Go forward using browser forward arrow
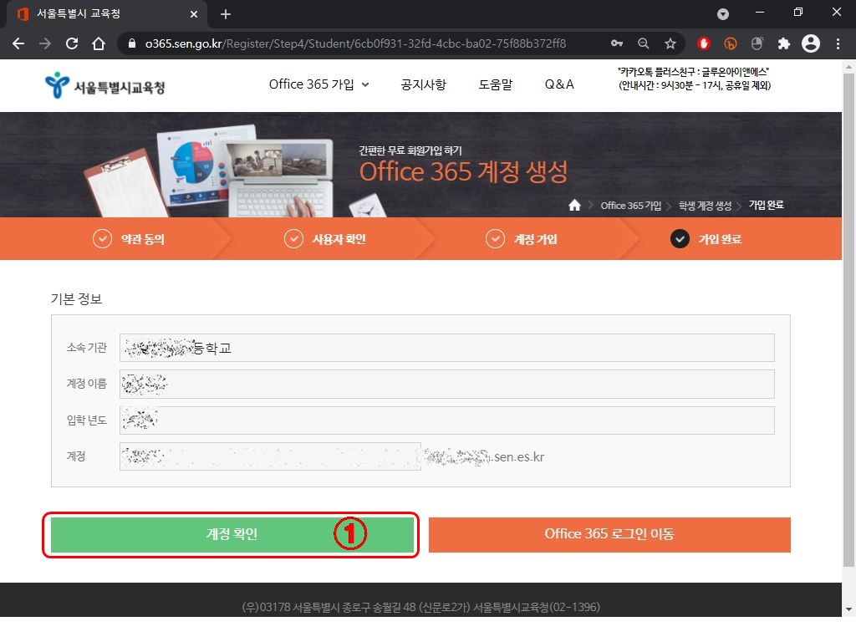The height and width of the screenshot is (642, 856). click(45, 43)
